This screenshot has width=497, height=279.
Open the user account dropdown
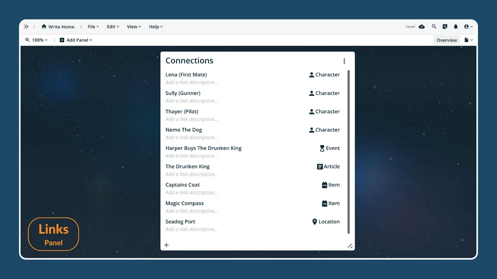click(x=469, y=27)
